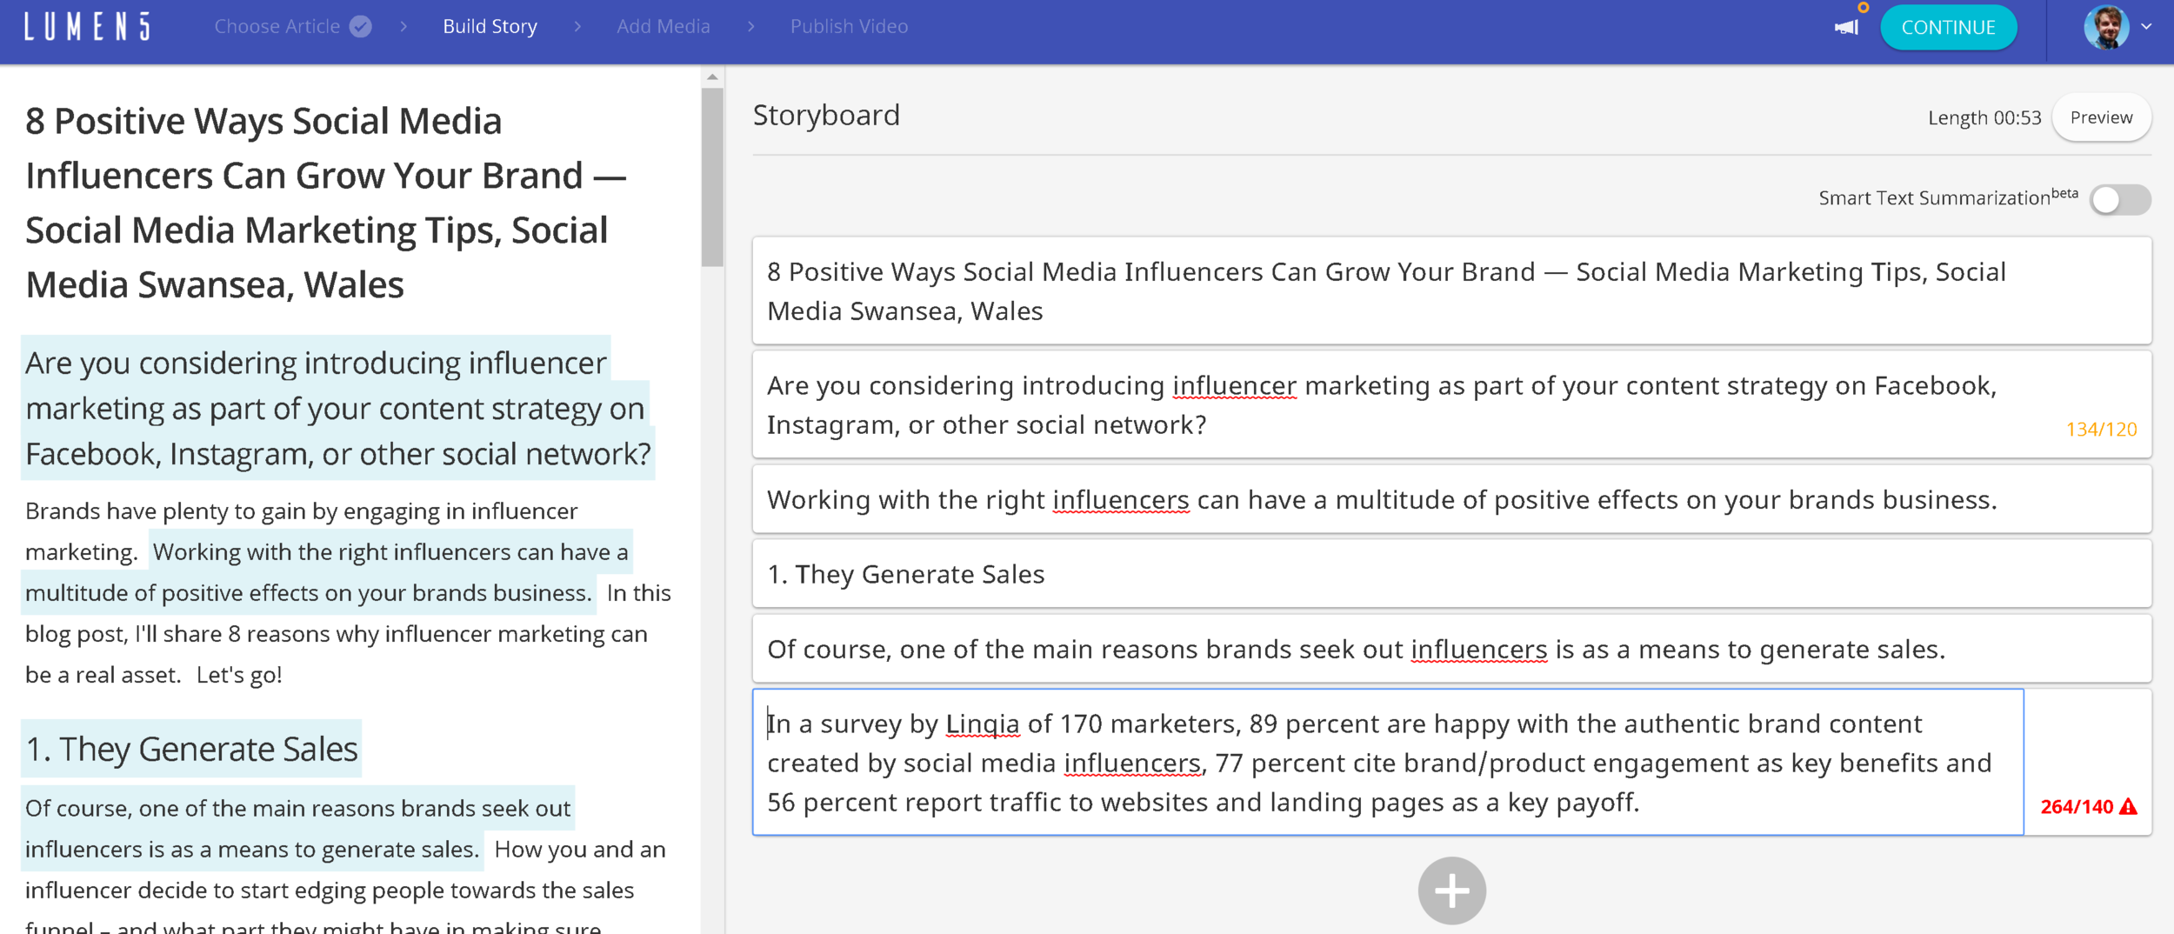Viewport: 2174px width, 934px height.
Task: Expand the account dropdown arrow
Action: [2146, 27]
